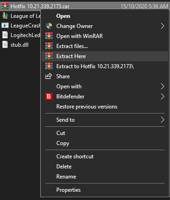This screenshot has height=200, width=170.
Task: Select the LogitechLed file name
Action: (25, 35)
